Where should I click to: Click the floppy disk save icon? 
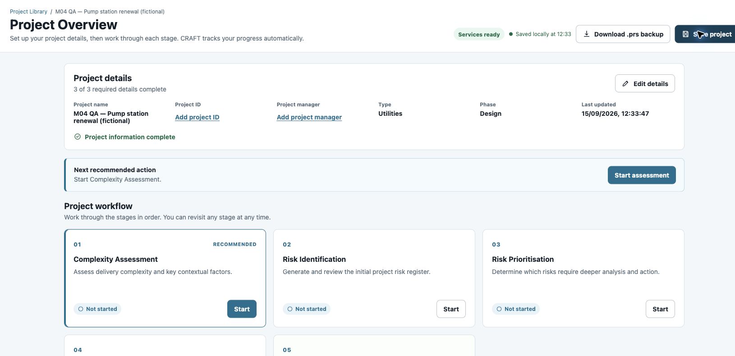click(685, 34)
